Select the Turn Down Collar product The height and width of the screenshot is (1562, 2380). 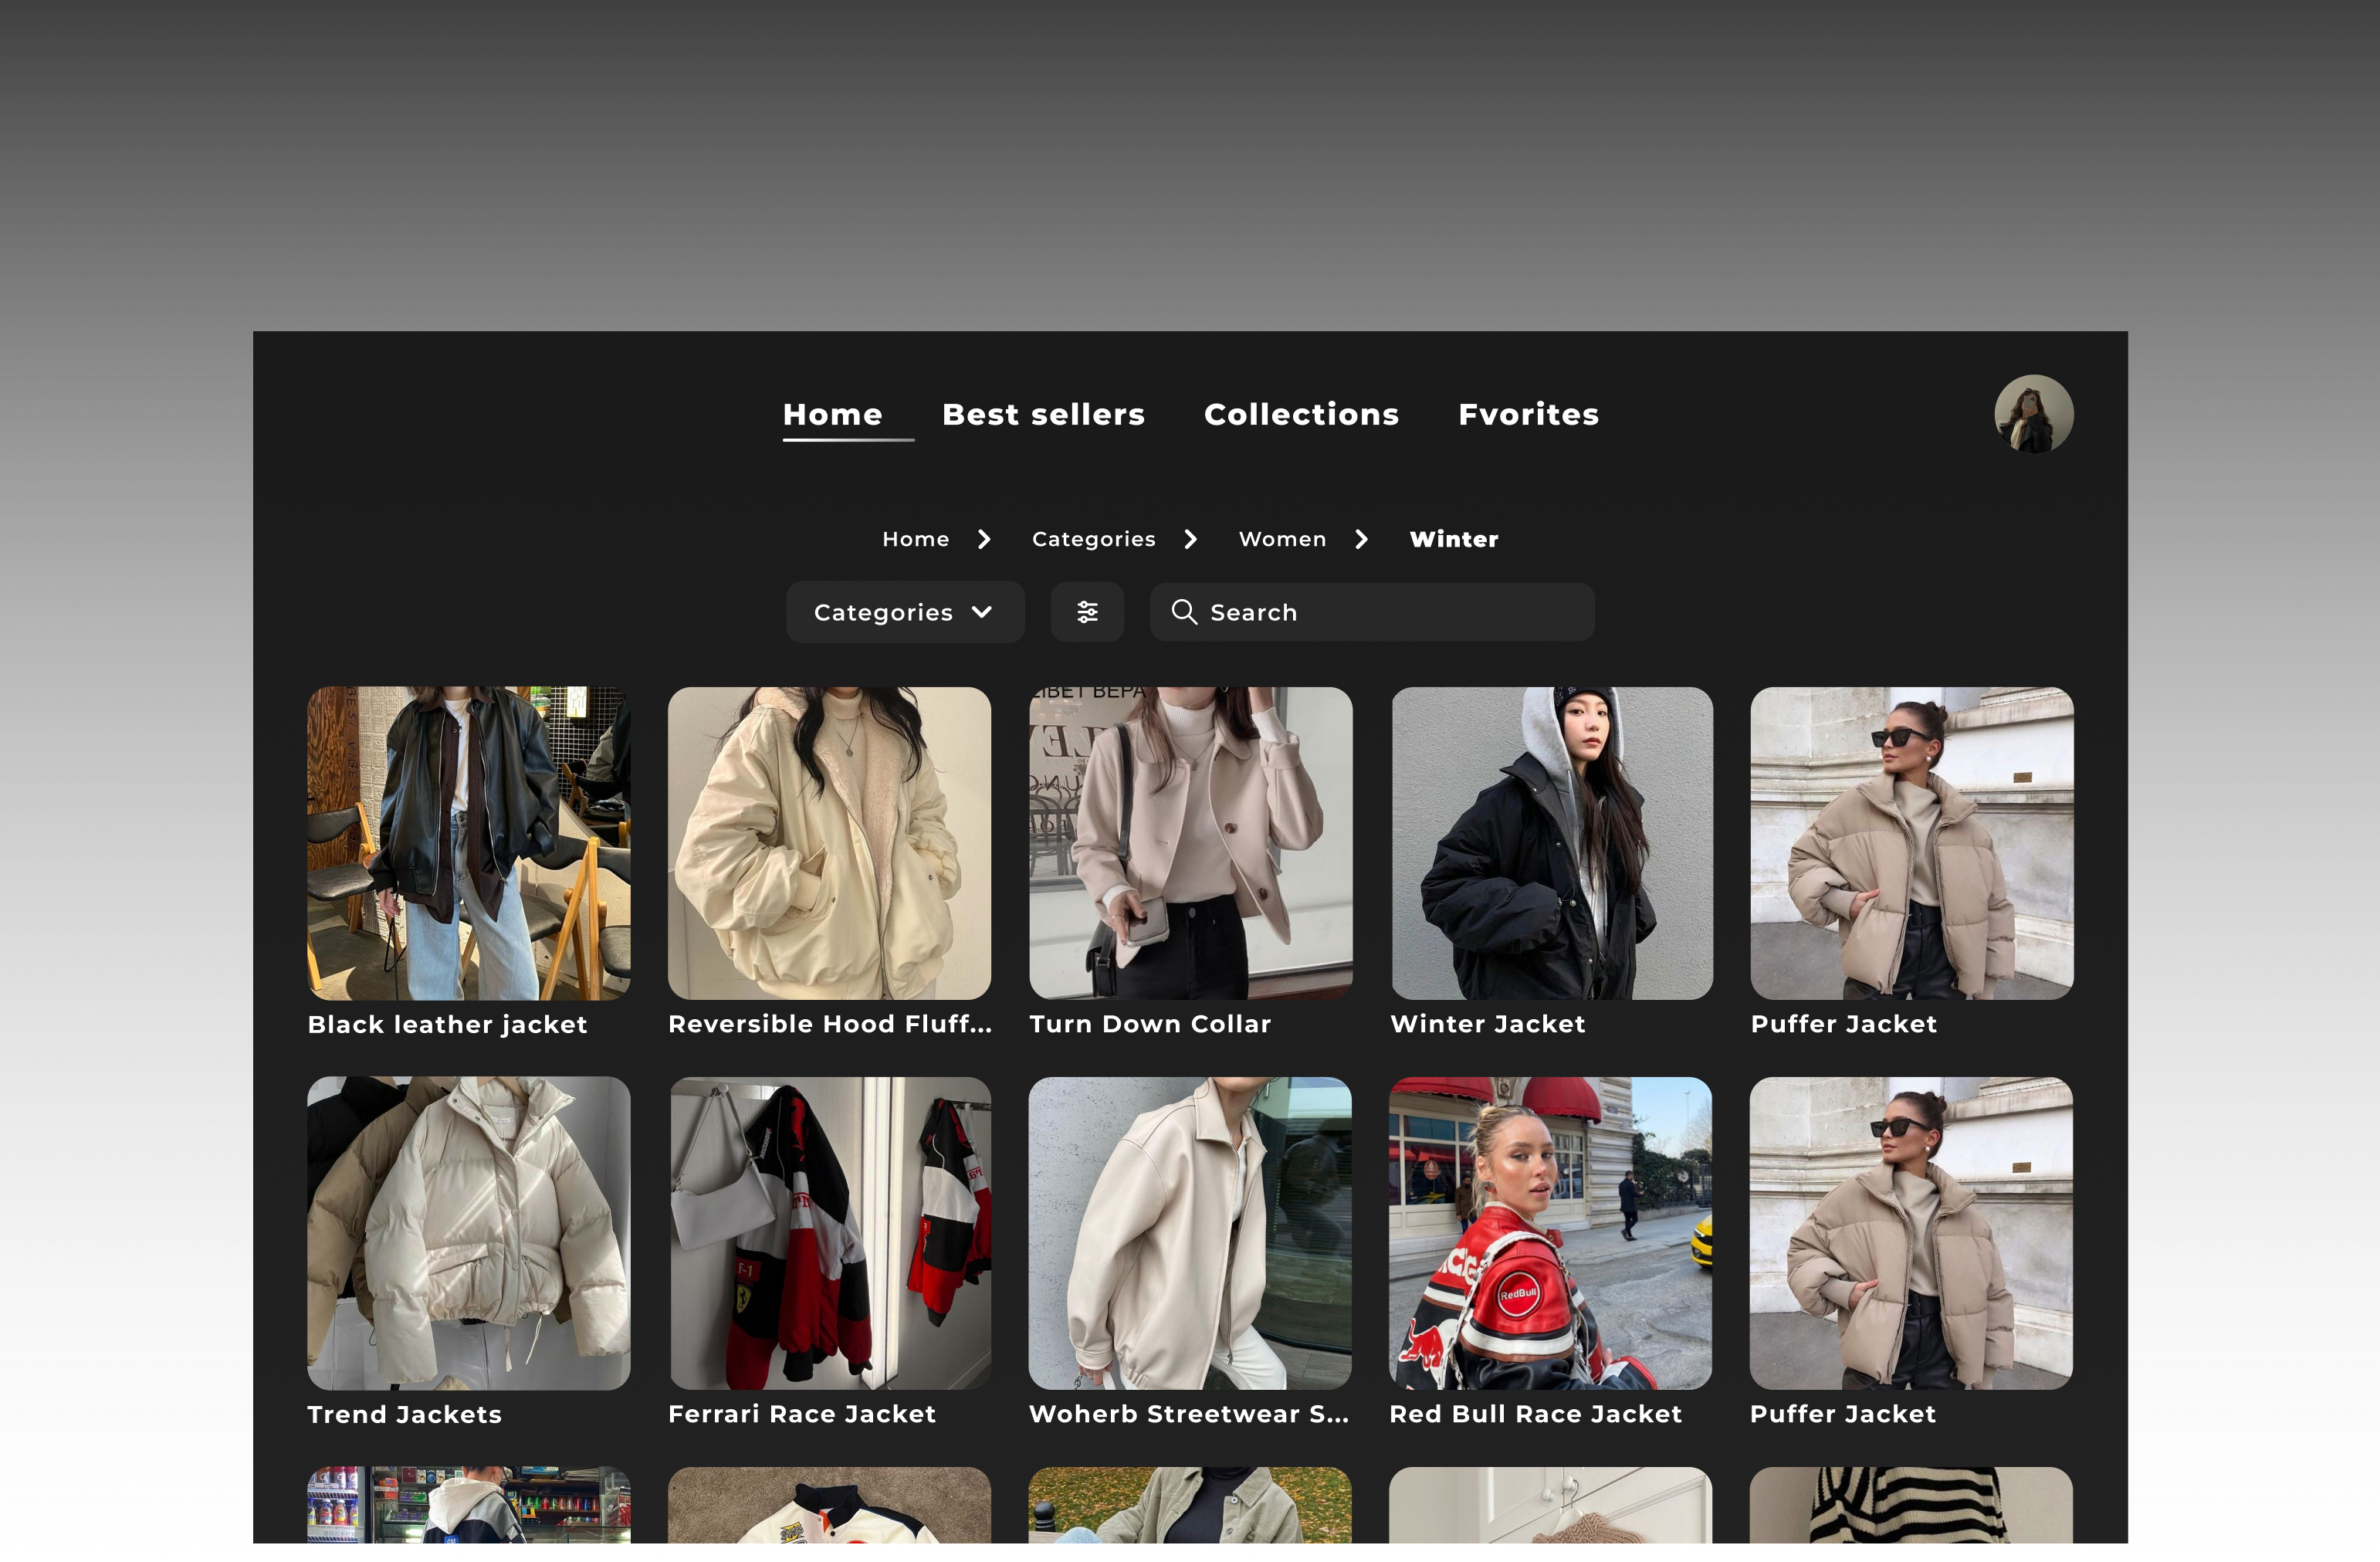coord(1190,843)
